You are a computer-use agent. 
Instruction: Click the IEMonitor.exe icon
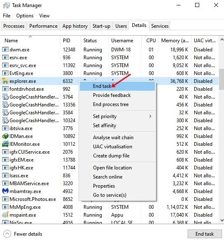click(x=5, y=144)
